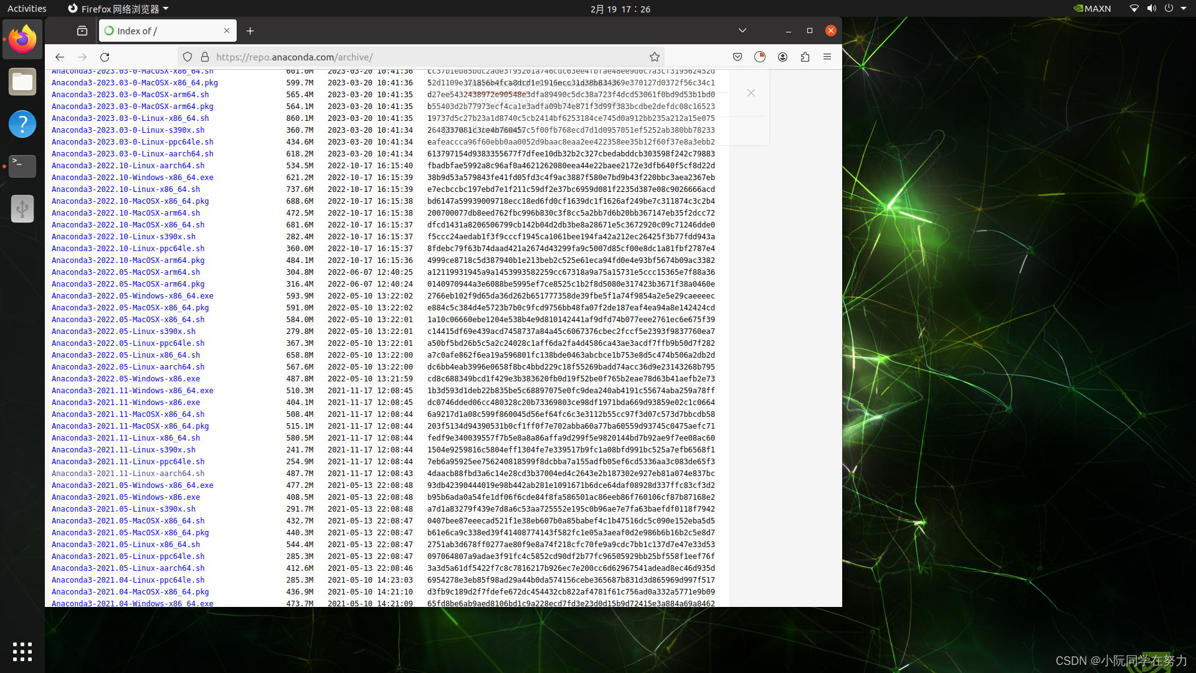The width and height of the screenshot is (1196, 673).
Task: Open a new tab with plus button
Action: tap(250, 31)
